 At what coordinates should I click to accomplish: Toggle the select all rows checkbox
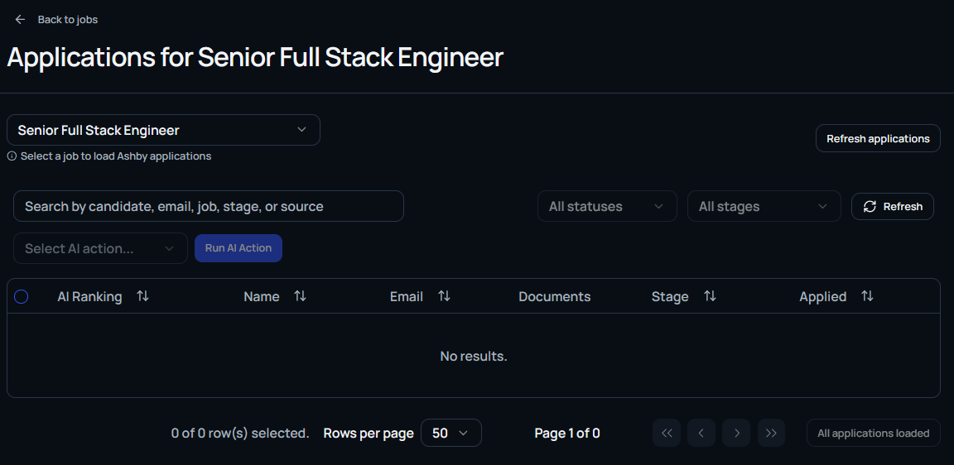tap(22, 296)
